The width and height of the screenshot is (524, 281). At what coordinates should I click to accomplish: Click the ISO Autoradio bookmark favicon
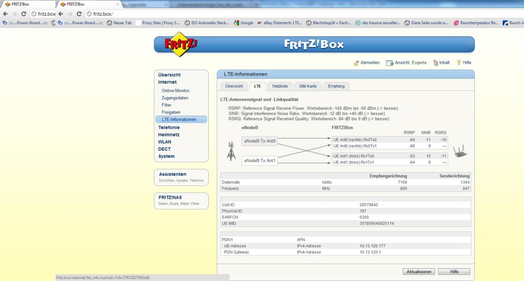point(187,23)
